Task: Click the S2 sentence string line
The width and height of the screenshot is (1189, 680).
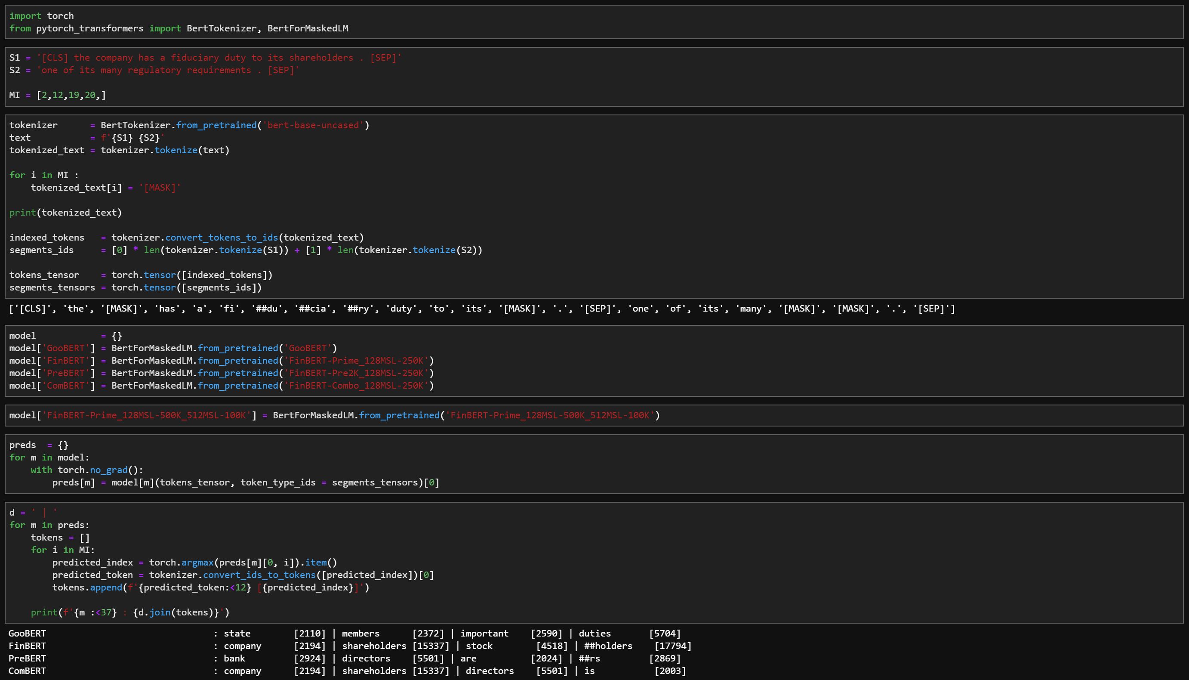Action: [x=154, y=71]
